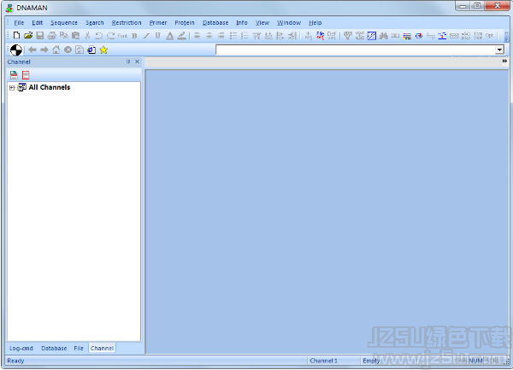Open the Protein menu
The image size is (513, 370).
(185, 22)
